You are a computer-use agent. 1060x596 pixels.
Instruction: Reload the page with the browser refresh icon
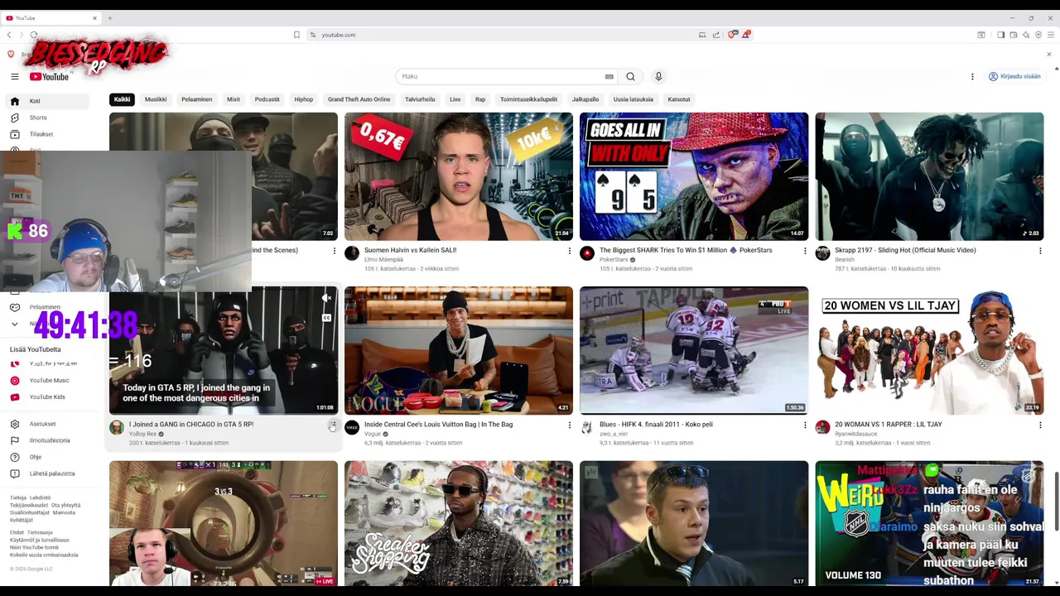pos(34,35)
